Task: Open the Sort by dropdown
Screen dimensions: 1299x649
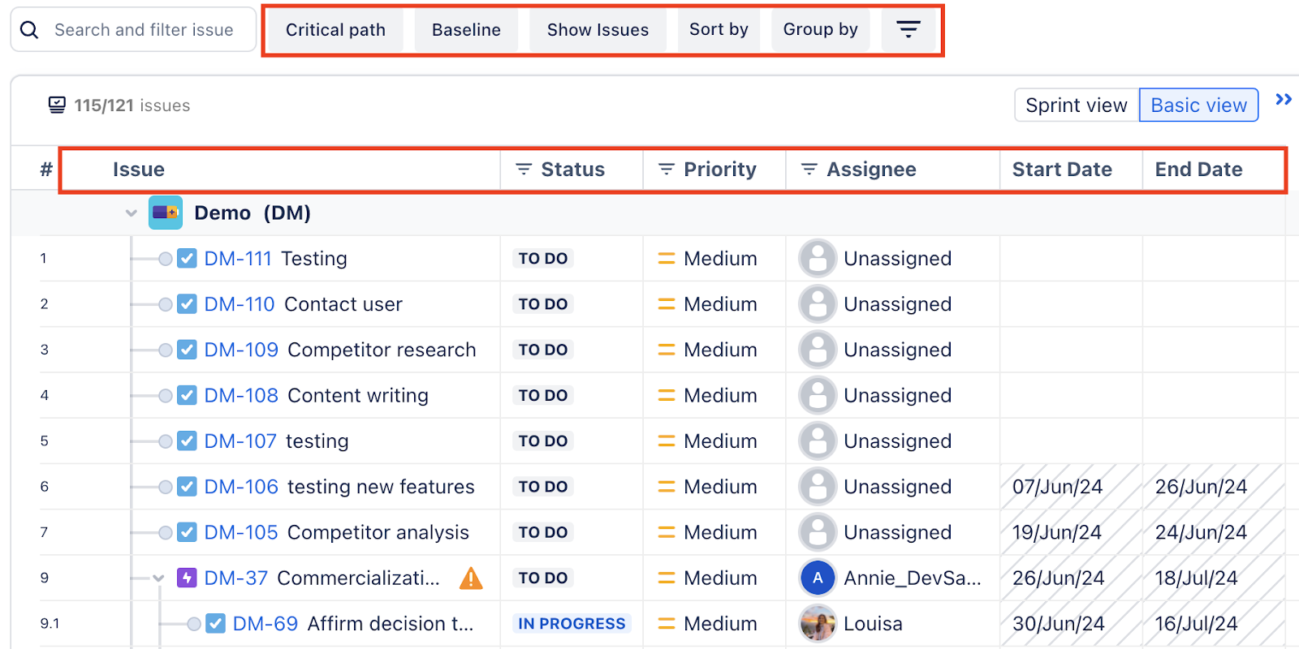Action: coord(719,30)
